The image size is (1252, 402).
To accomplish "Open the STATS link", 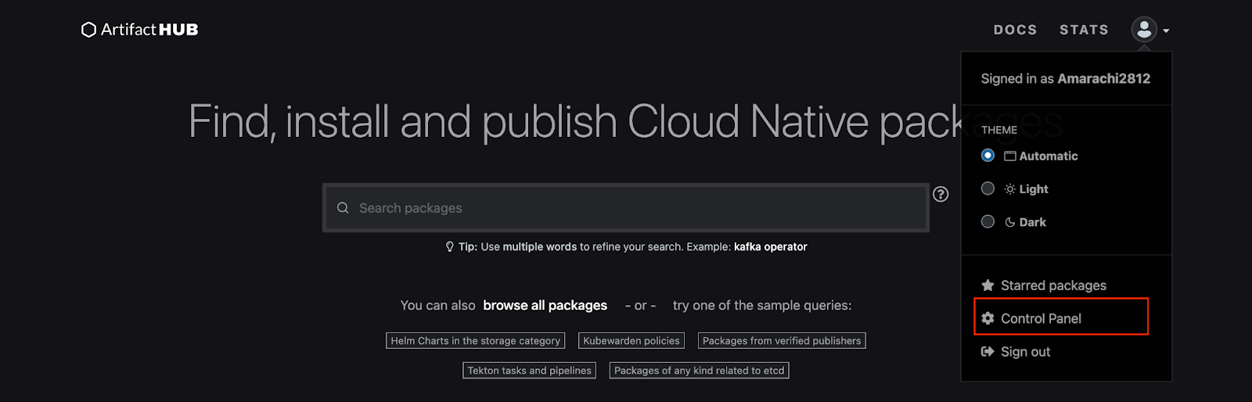I will (1084, 30).
